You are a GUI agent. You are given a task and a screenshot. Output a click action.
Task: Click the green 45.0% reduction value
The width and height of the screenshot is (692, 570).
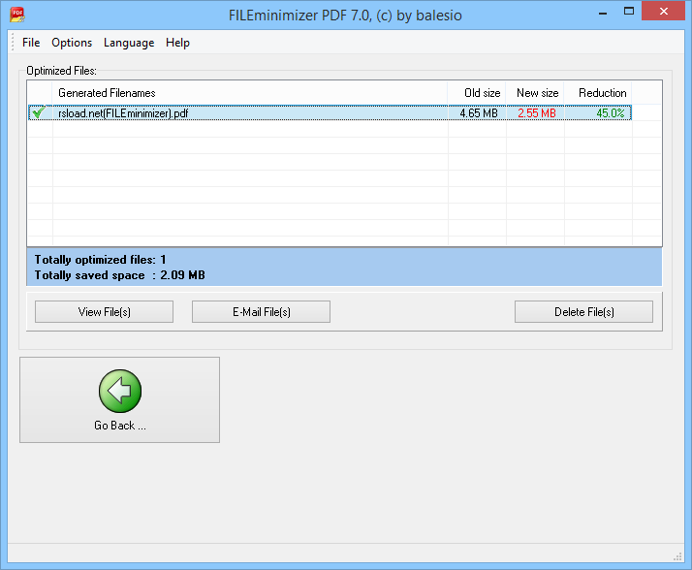[x=611, y=113]
